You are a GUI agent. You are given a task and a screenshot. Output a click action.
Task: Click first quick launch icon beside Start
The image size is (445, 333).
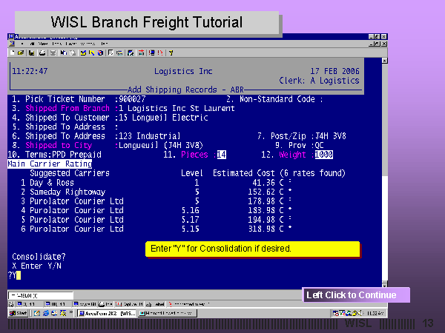37,313
